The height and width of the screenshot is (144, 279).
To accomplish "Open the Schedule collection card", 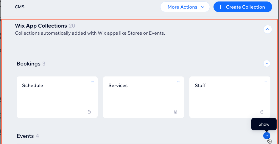I will point(57,97).
